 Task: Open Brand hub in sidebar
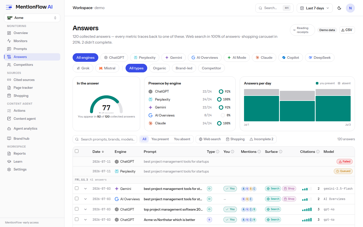[32, 138]
